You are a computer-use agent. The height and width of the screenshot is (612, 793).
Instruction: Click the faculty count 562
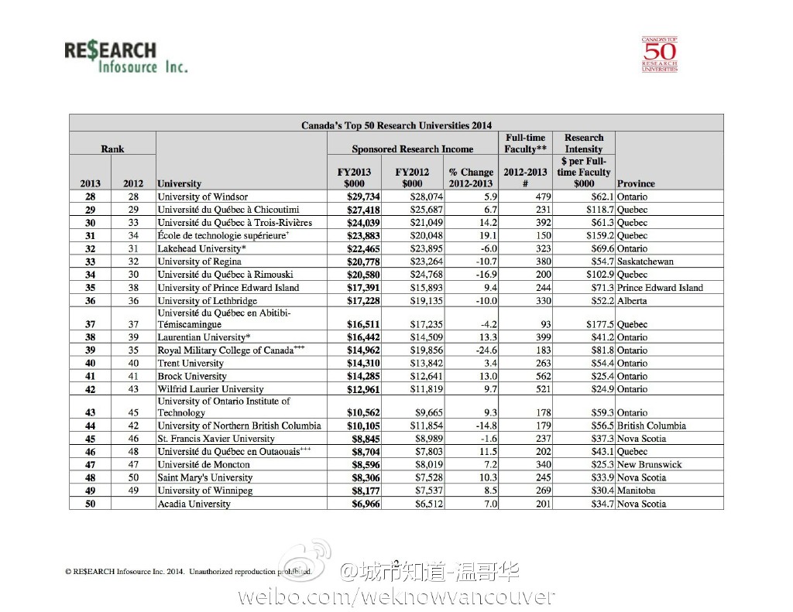pos(543,376)
